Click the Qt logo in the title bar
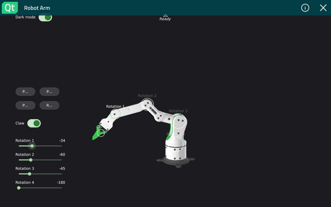Viewport: 331px width, 207px height. 10,8
